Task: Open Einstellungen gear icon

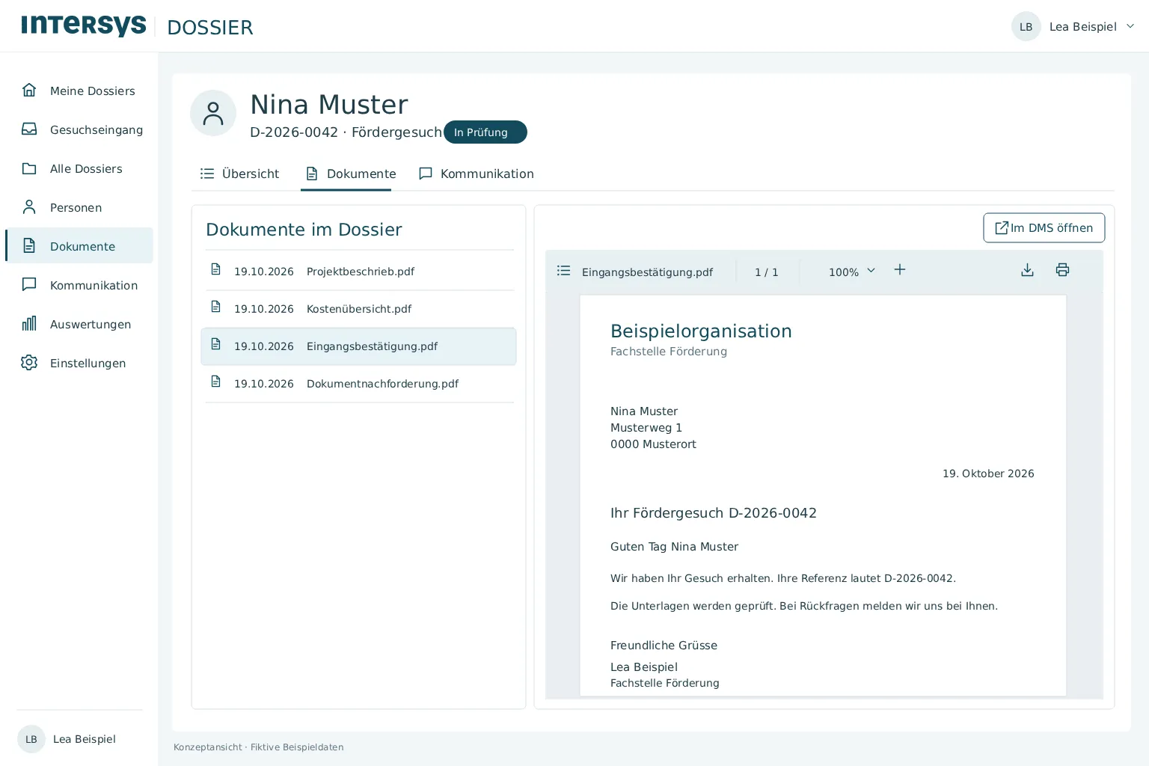Action: (29, 363)
